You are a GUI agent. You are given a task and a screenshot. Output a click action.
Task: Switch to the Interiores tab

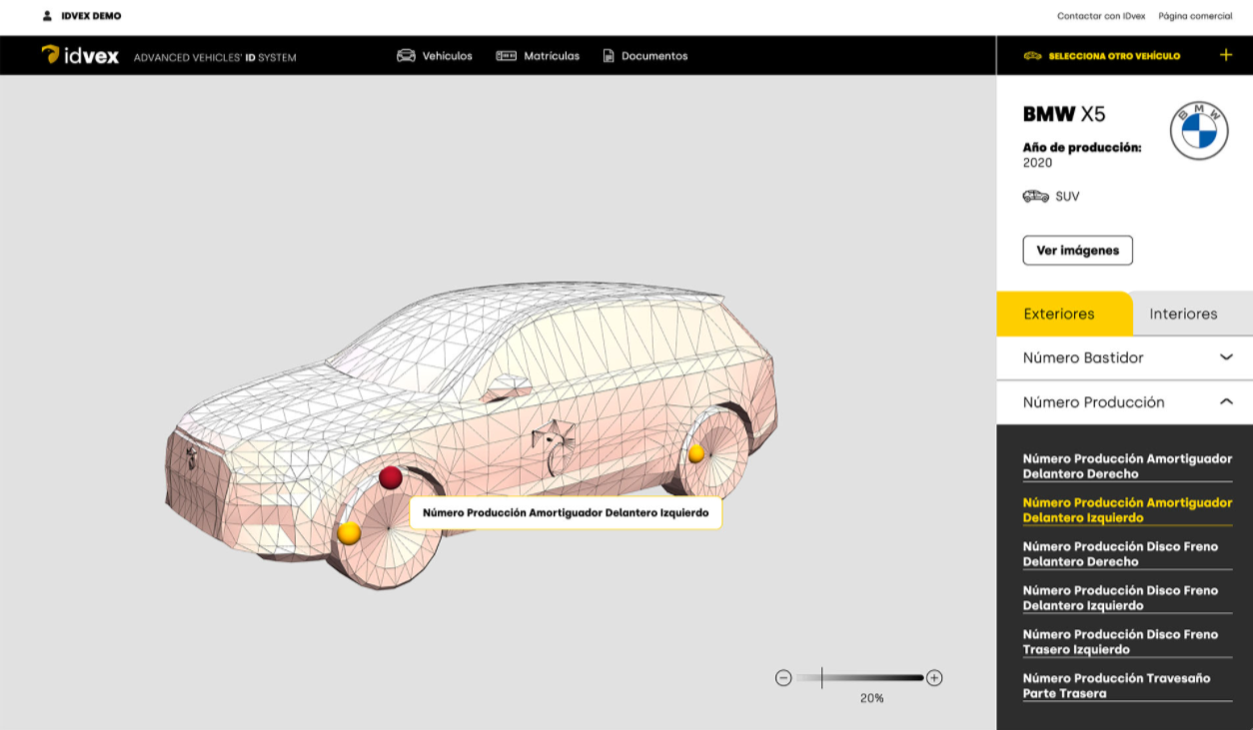(x=1183, y=314)
